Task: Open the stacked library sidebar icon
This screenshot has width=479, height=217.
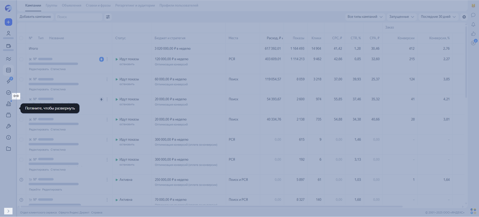Action: click(8, 115)
